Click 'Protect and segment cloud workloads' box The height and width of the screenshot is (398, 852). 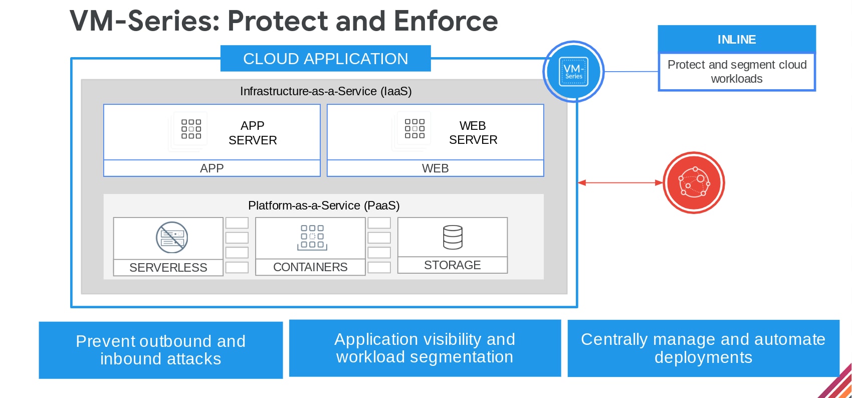(737, 72)
